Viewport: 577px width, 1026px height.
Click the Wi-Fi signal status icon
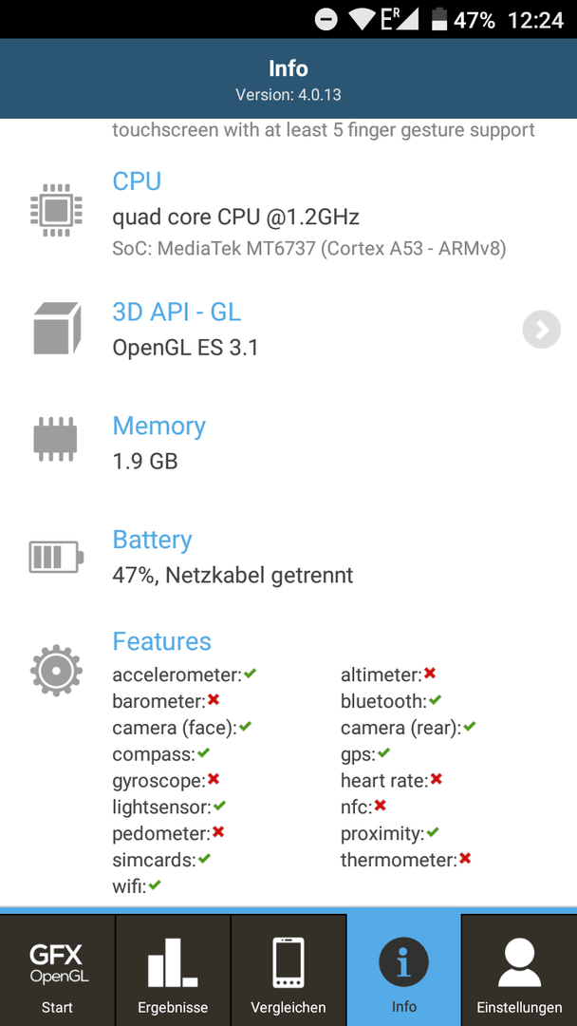[x=362, y=20]
